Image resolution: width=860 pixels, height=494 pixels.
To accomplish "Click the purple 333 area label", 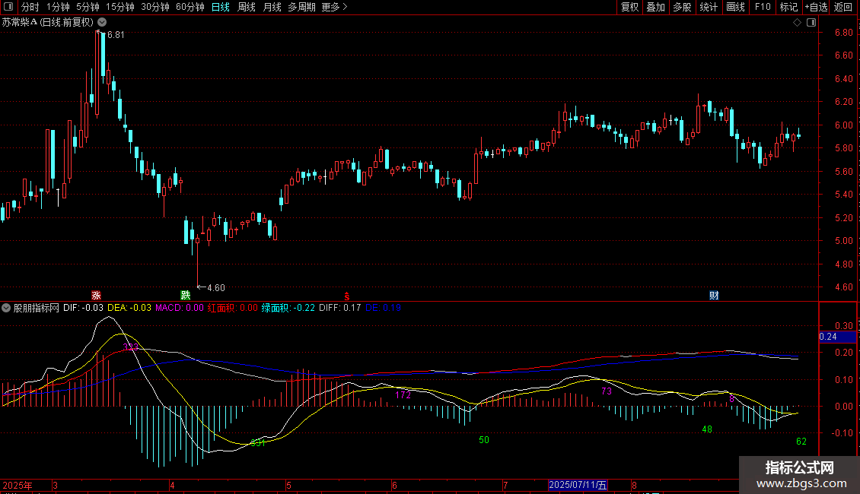I will pyautogui.click(x=131, y=347).
